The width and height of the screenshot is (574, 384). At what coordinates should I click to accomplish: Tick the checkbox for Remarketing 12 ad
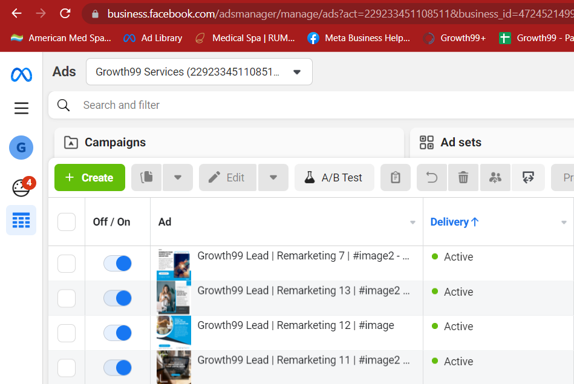tap(67, 333)
